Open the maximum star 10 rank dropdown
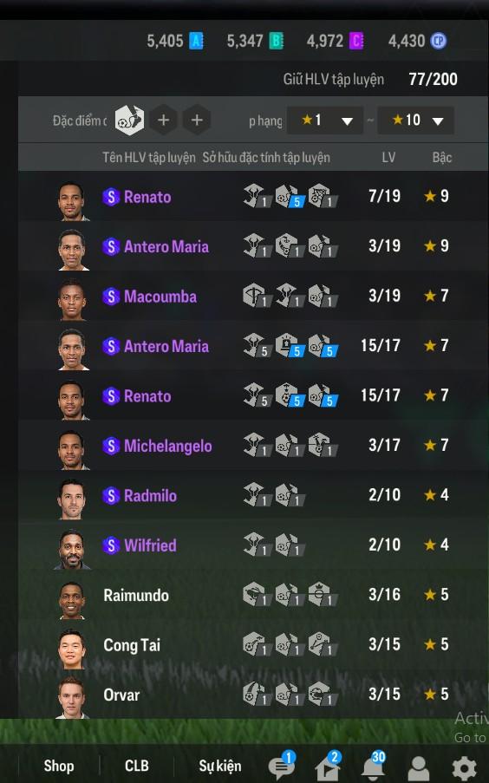This screenshot has height=783, width=489. pos(415,121)
